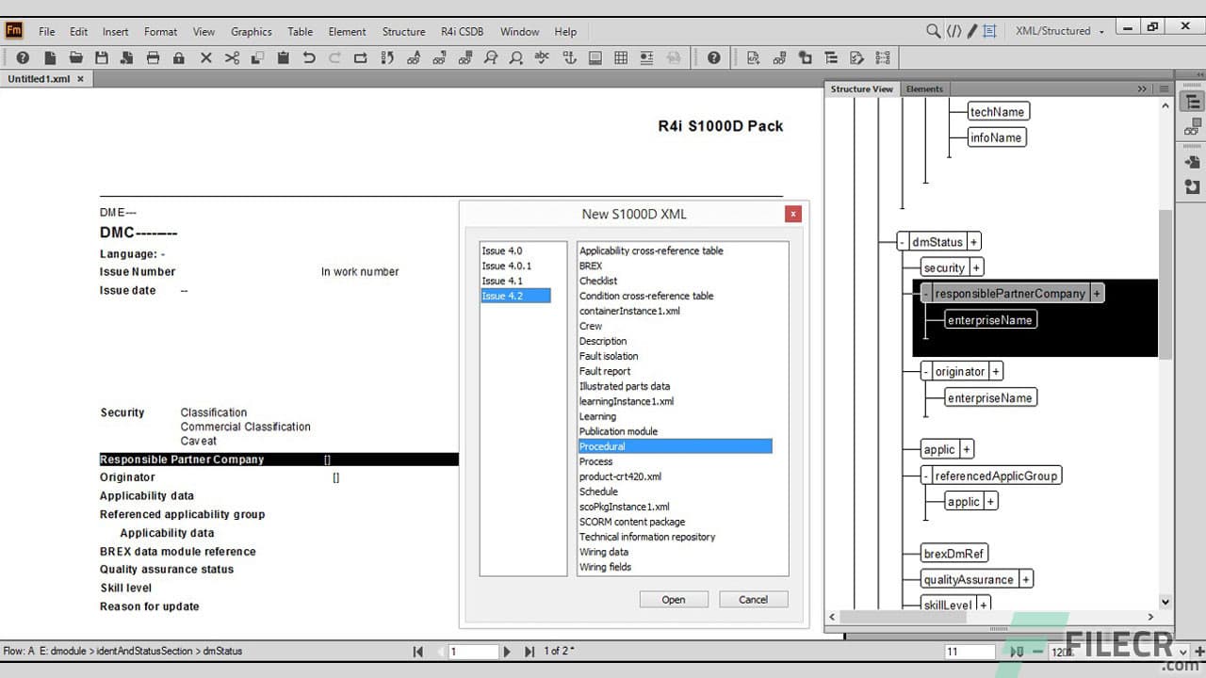This screenshot has width=1206, height=678.
Task: Click the Print icon in the toolbar
Action: tap(155, 57)
